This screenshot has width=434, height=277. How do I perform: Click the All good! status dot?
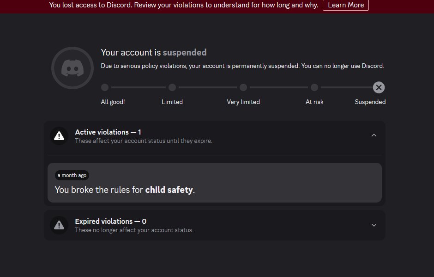[x=105, y=87]
